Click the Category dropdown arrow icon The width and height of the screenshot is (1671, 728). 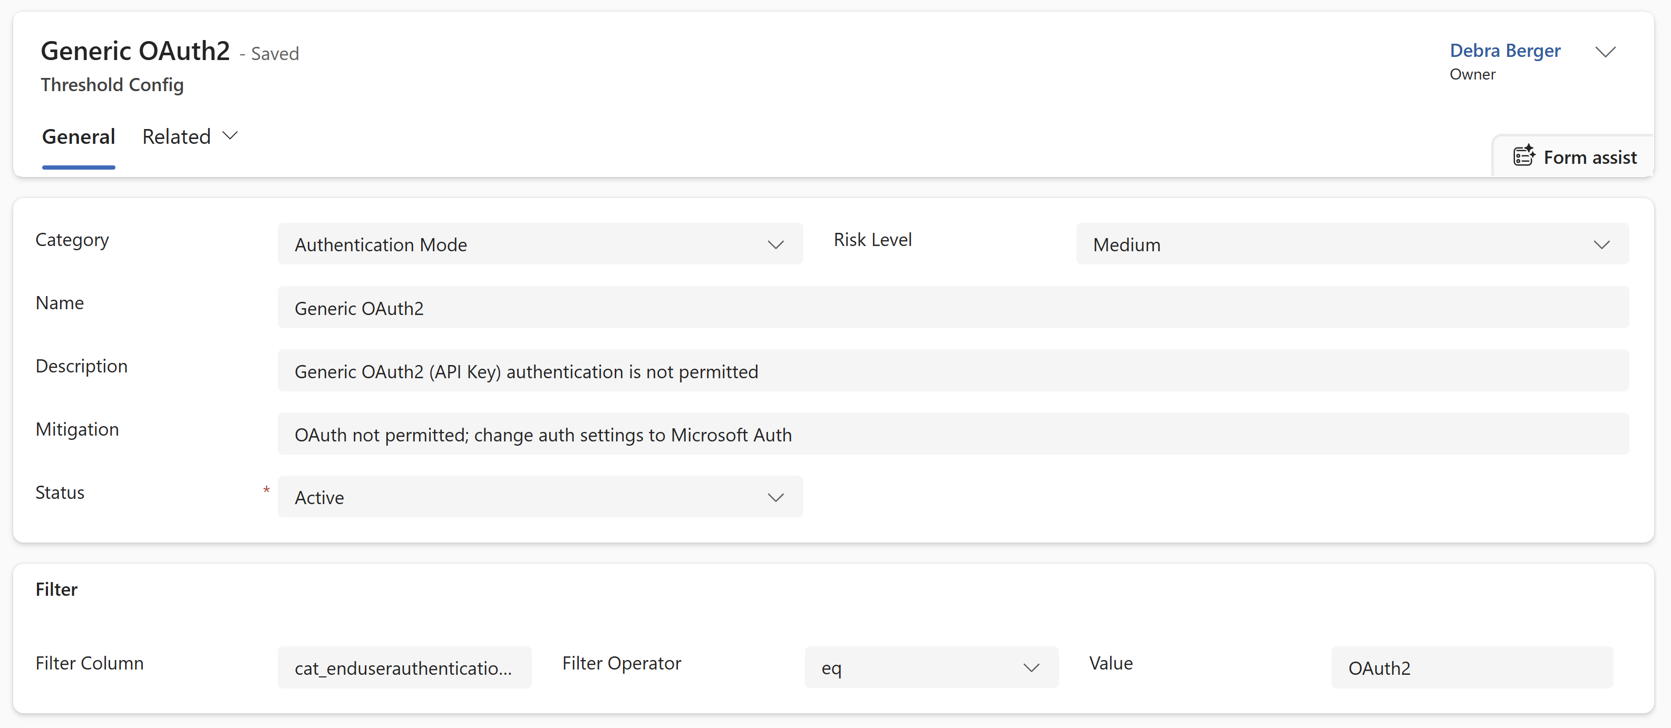click(x=776, y=244)
